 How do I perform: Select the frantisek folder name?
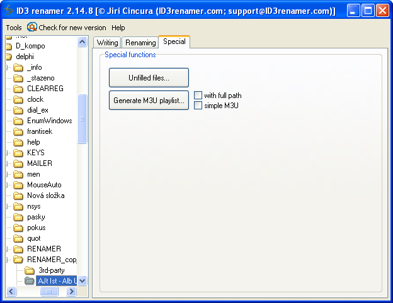tap(40, 131)
